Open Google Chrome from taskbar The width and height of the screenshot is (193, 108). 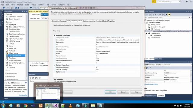[26, 106]
